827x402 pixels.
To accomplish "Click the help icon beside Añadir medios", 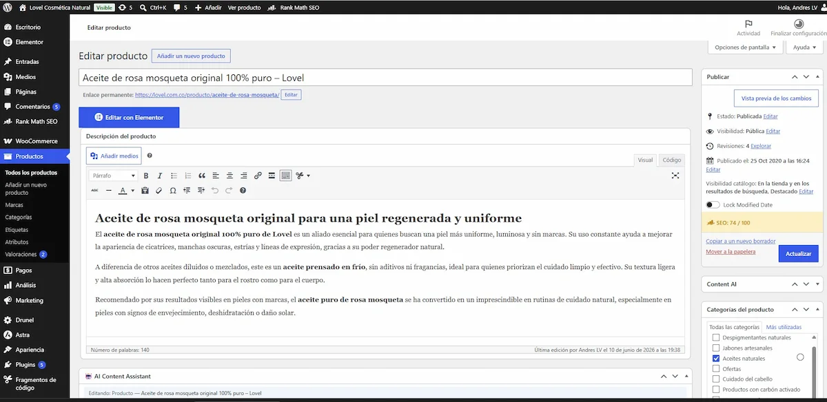I will coord(150,156).
